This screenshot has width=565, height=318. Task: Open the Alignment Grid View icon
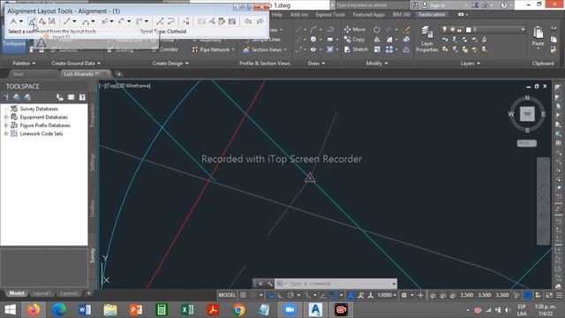pos(232,21)
